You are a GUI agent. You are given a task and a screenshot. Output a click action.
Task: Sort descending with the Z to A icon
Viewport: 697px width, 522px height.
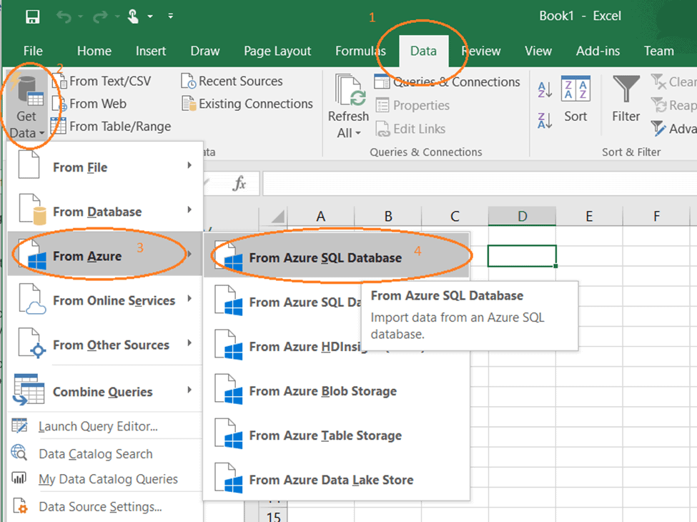coord(545,120)
